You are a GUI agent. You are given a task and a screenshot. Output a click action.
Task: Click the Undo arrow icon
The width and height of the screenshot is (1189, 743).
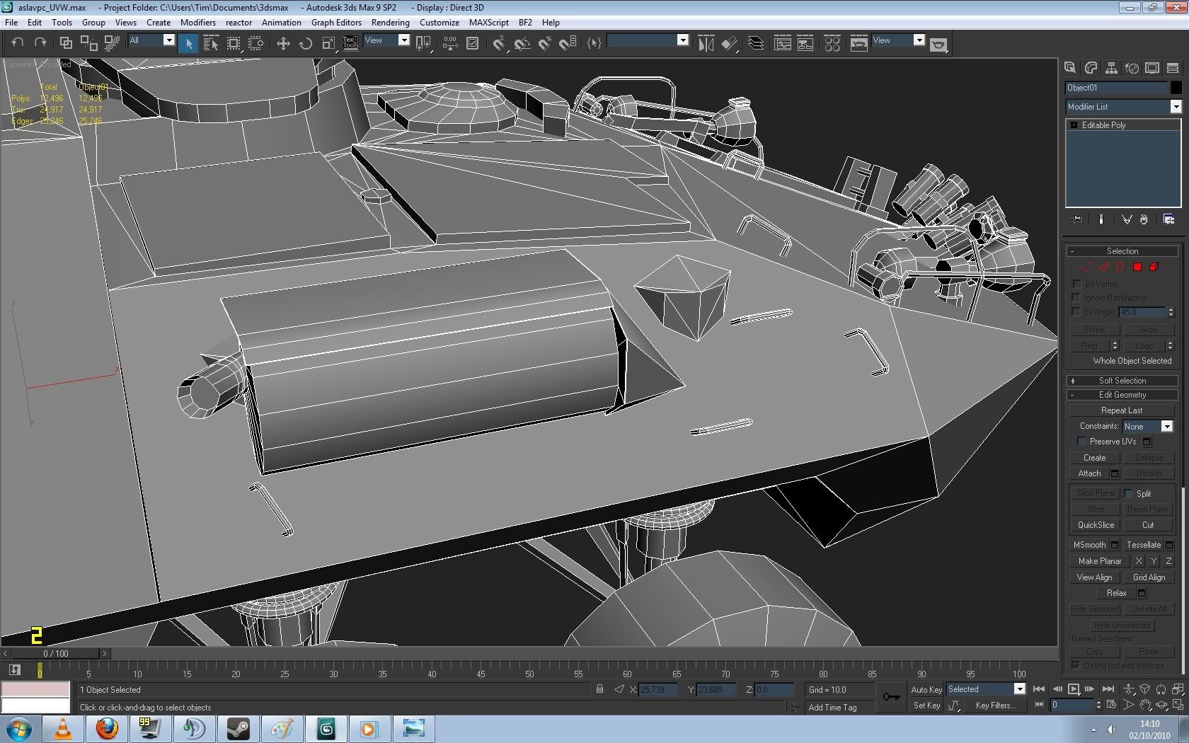tap(18, 43)
